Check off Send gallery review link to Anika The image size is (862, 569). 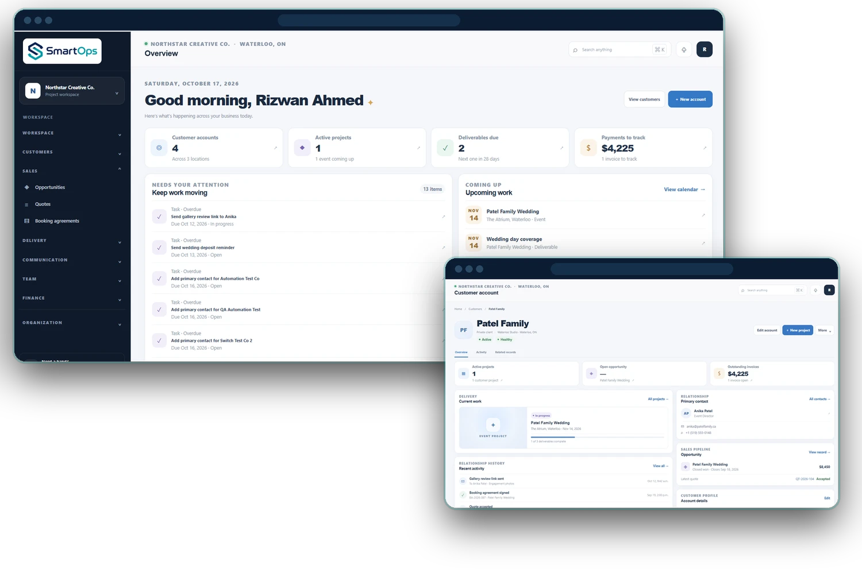[159, 216]
